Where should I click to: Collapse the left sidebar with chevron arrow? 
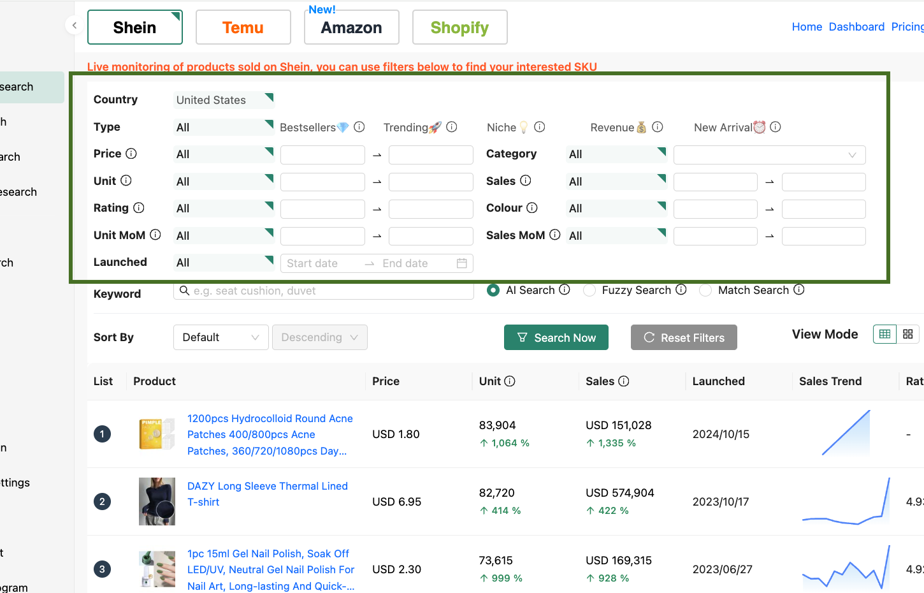75,26
